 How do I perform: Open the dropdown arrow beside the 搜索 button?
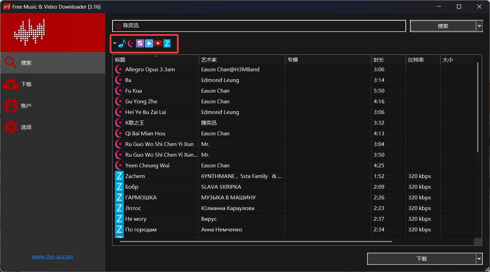coord(479,26)
